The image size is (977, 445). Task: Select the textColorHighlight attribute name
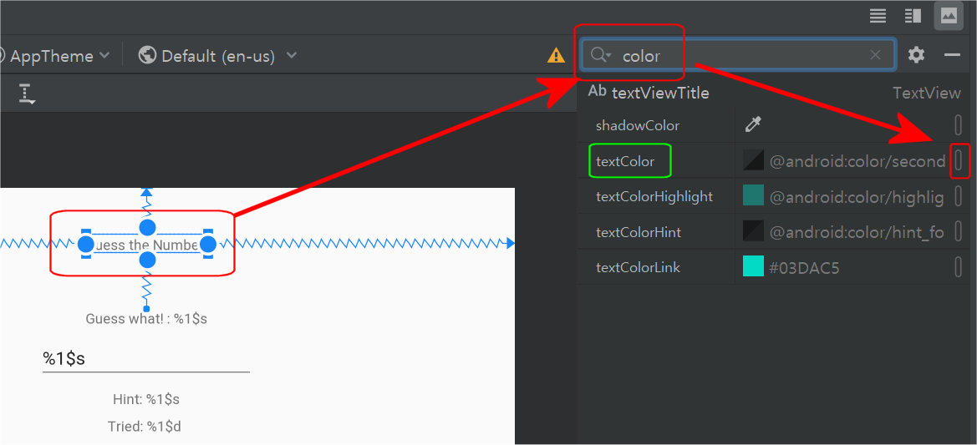pyautogui.click(x=654, y=197)
